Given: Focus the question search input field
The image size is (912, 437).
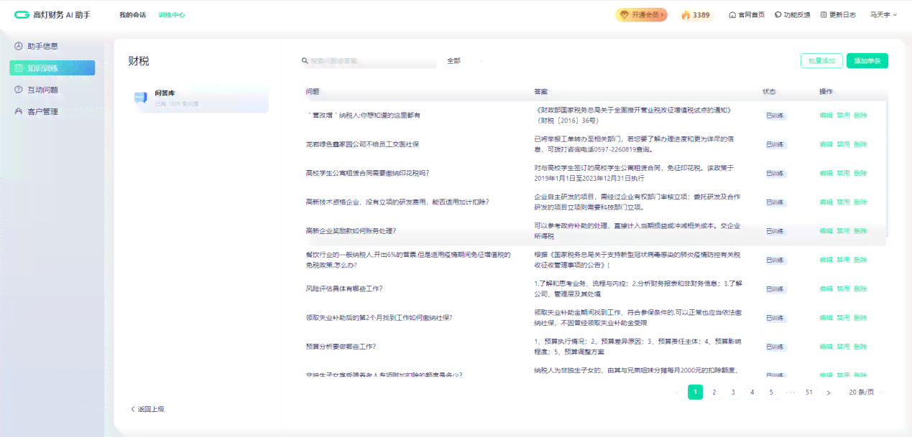Looking at the screenshot, I should pyautogui.click(x=369, y=61).
